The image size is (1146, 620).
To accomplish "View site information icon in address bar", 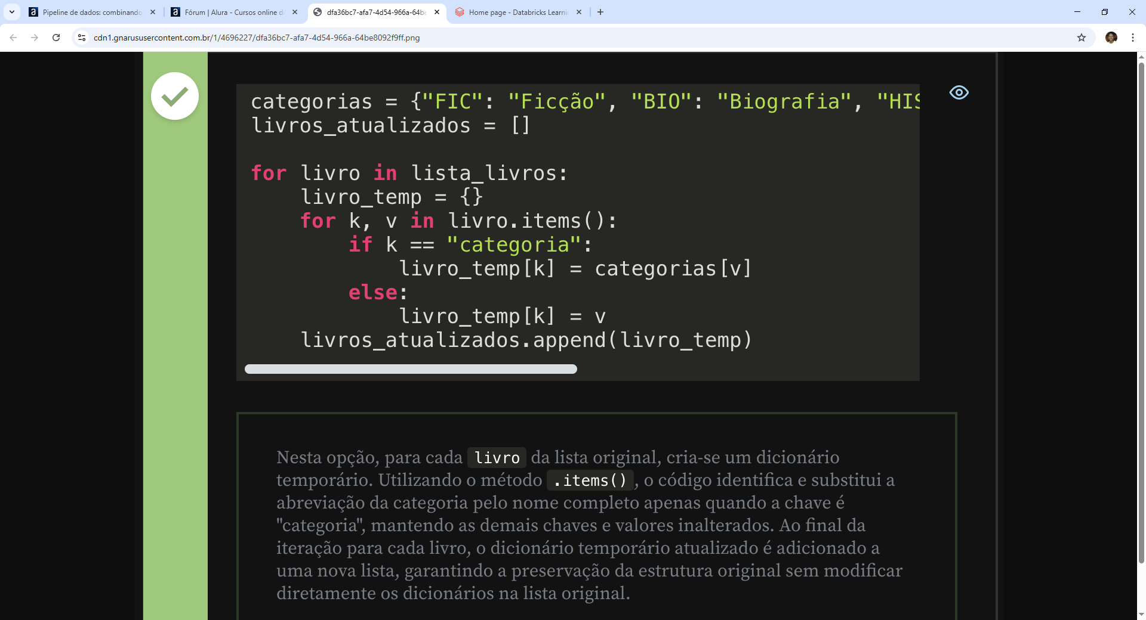I will tap(82, 38).
